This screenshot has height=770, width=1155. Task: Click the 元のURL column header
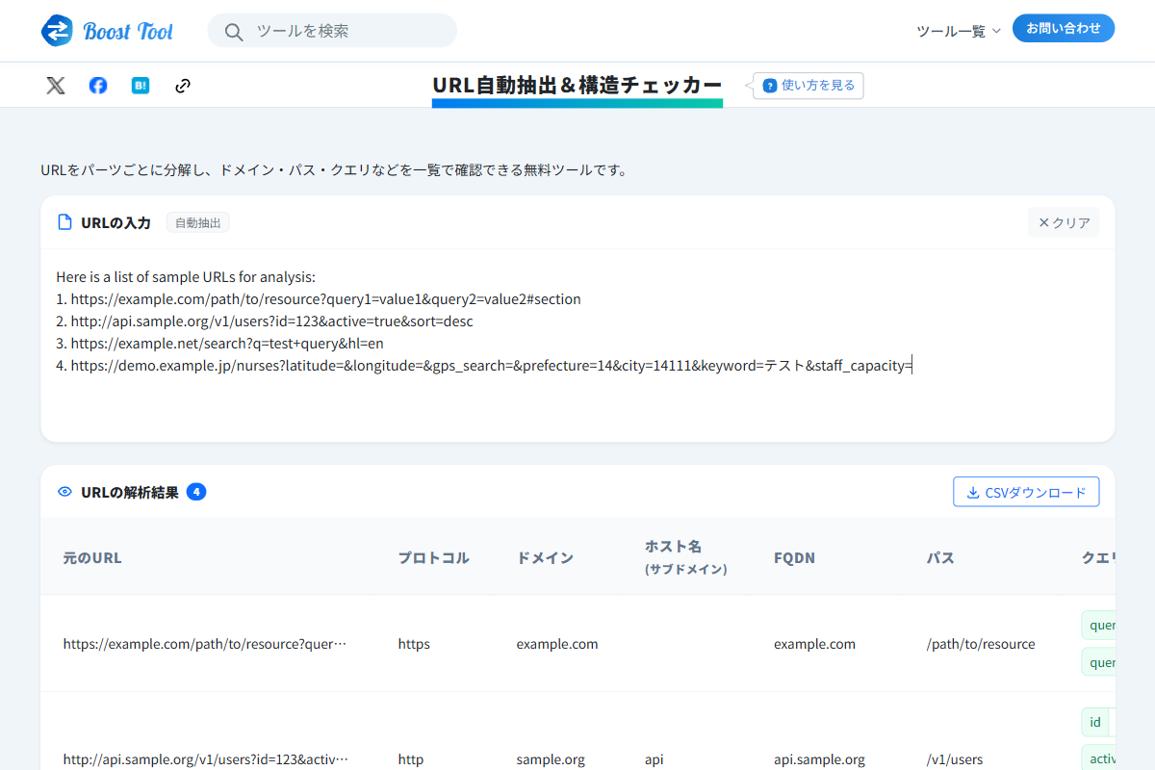pos(92,557)
